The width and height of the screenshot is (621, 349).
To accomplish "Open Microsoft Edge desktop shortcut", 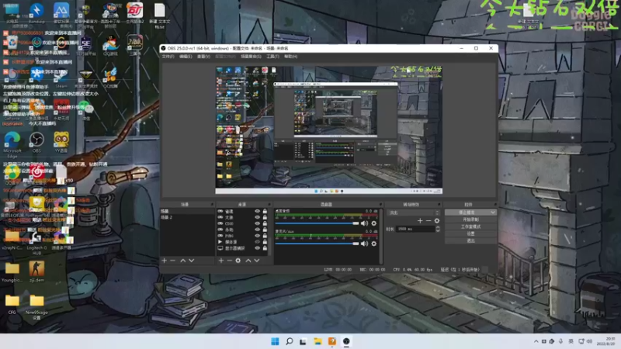I will [12, 145].
